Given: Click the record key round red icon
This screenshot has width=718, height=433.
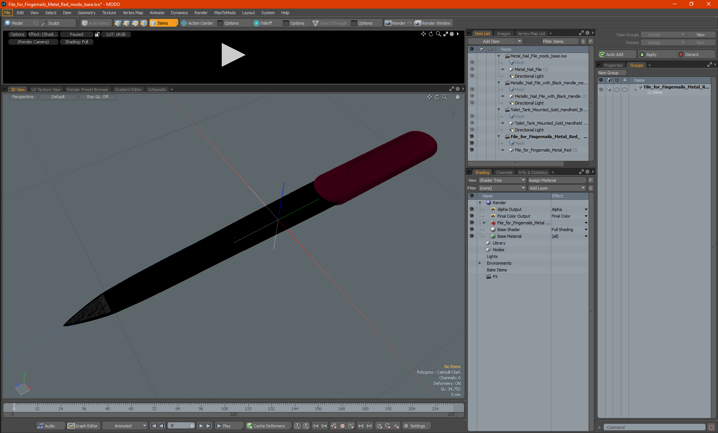Looking at the screenshot, I should point(342,426).
